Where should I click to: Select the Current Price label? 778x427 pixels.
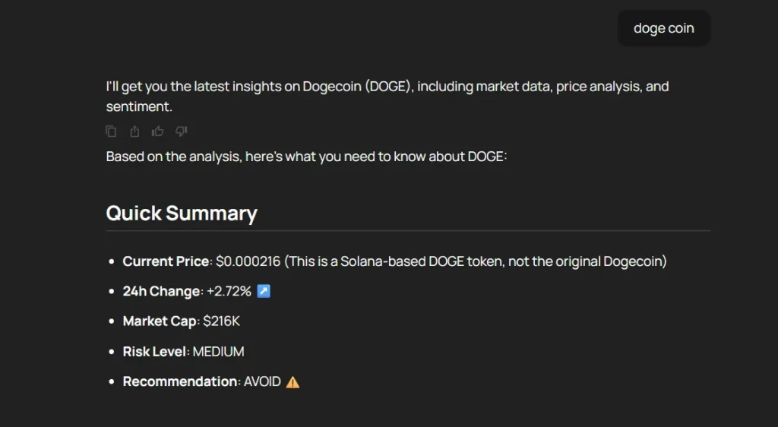(x=166, y=261)
